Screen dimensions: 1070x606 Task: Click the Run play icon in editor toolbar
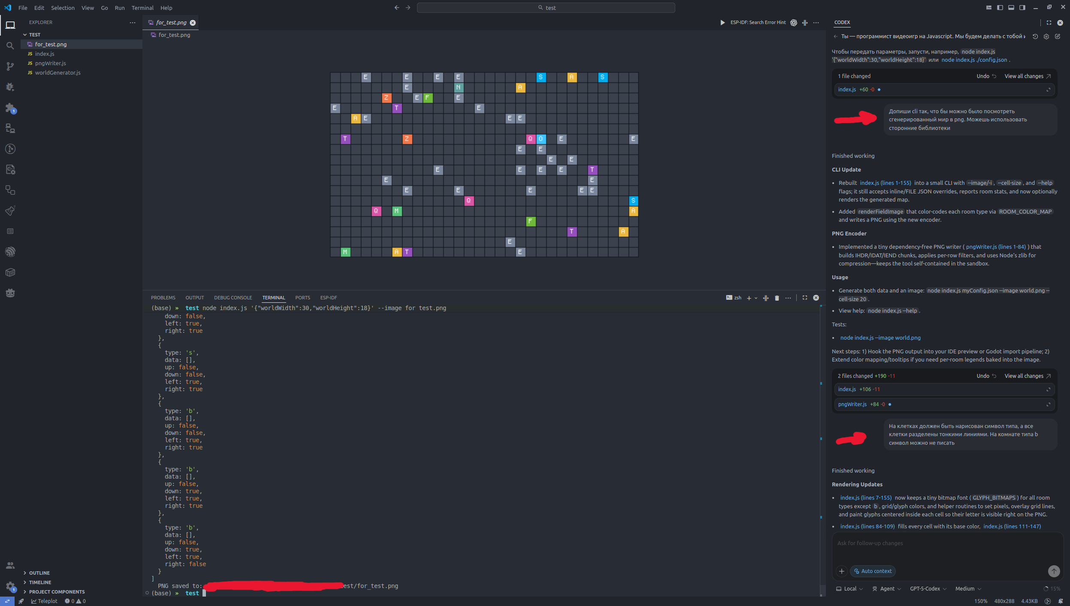[722, 22]
